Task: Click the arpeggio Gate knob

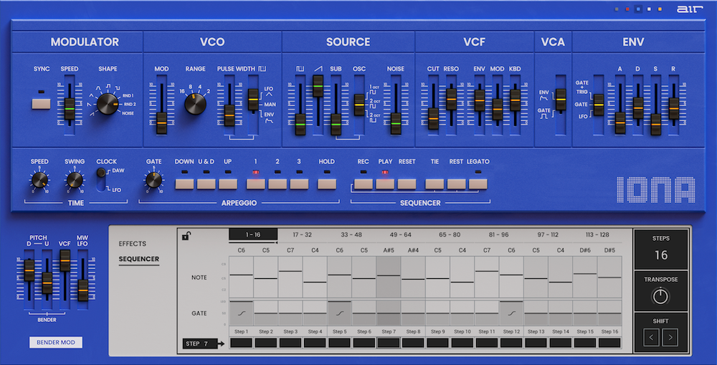Action: [153, 181]
